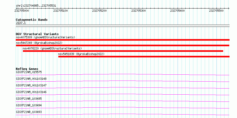Click the nsv4075309 variant label
237x118 pixels.
(x=46, y=37)
